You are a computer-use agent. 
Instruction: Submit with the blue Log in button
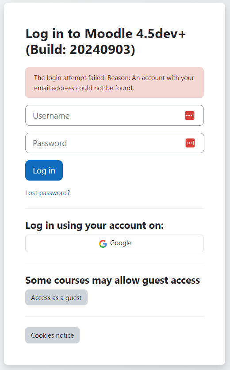click(44, 170)
